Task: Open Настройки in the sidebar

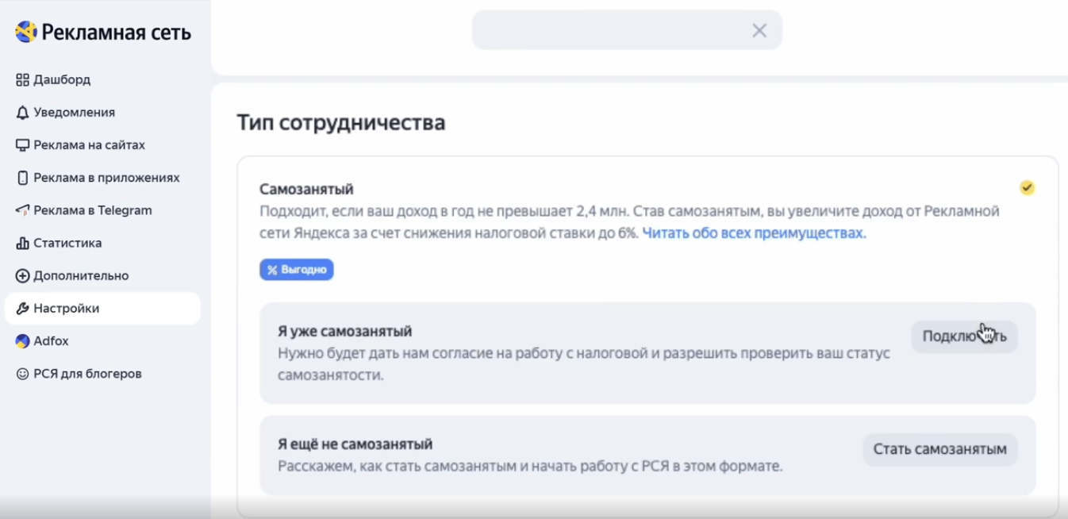Action: tap(67, 309)
